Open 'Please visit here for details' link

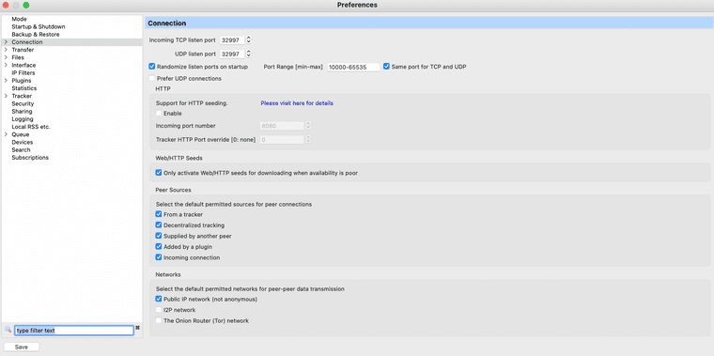[297, 103]
